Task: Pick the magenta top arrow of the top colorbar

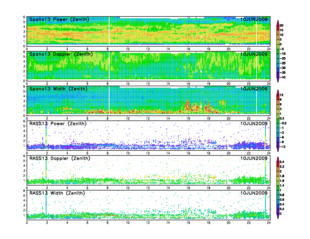Action: click(x=278, y=23)
